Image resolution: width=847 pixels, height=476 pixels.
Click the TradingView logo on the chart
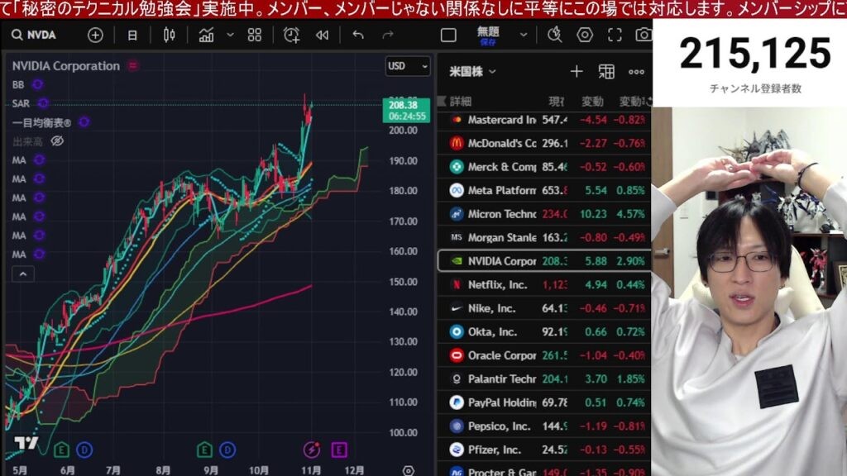pos(26,443)
